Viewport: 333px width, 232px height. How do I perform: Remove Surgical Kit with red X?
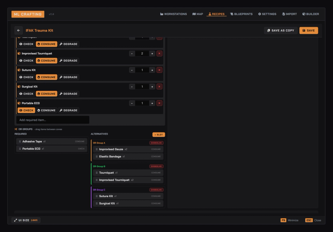click(x=159, y=87)
